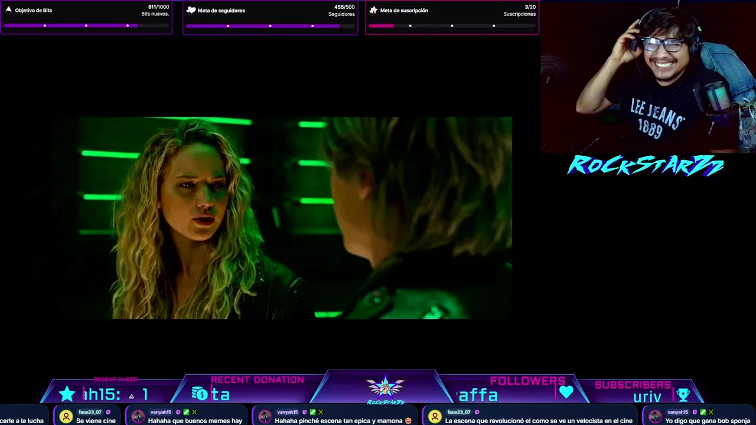This screenshot has height=425, width=756.
Task: Click the message 'Hahaha pinché escena tan epica y mamona'
Action: click(343, 421)
